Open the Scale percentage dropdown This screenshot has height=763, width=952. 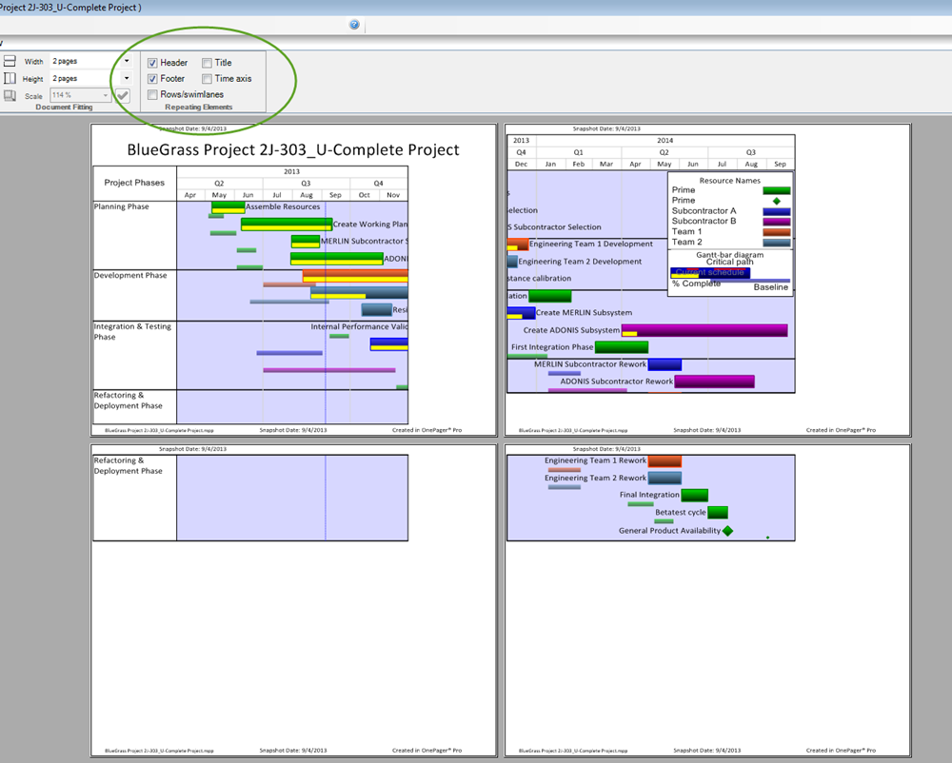(106, 95)
